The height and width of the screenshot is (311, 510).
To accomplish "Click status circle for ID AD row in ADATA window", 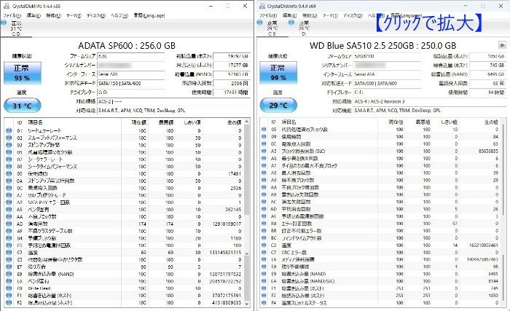I will coord(9,224).
